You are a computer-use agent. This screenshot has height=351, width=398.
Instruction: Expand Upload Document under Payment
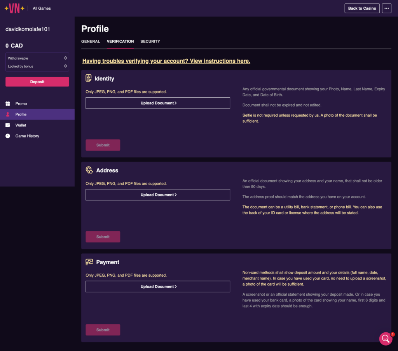pyautogui.click(x=158, y=286)
